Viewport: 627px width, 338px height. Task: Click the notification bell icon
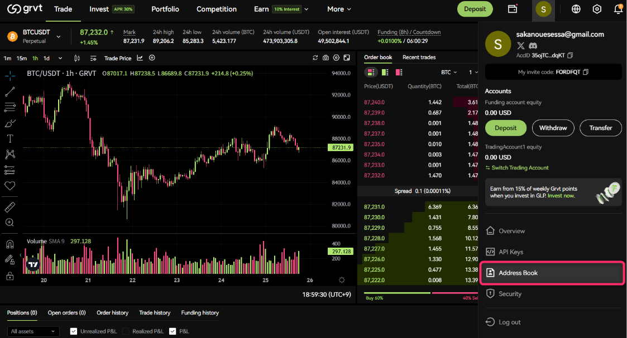pyautogui.click(x=618, y=9)
